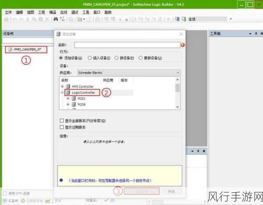Click the orange warning icon beside name field
Screen dimensions: 263x205
click(x=183, y=45)
